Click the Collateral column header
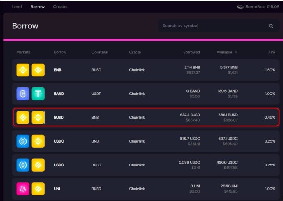 [x=100, y=52]
